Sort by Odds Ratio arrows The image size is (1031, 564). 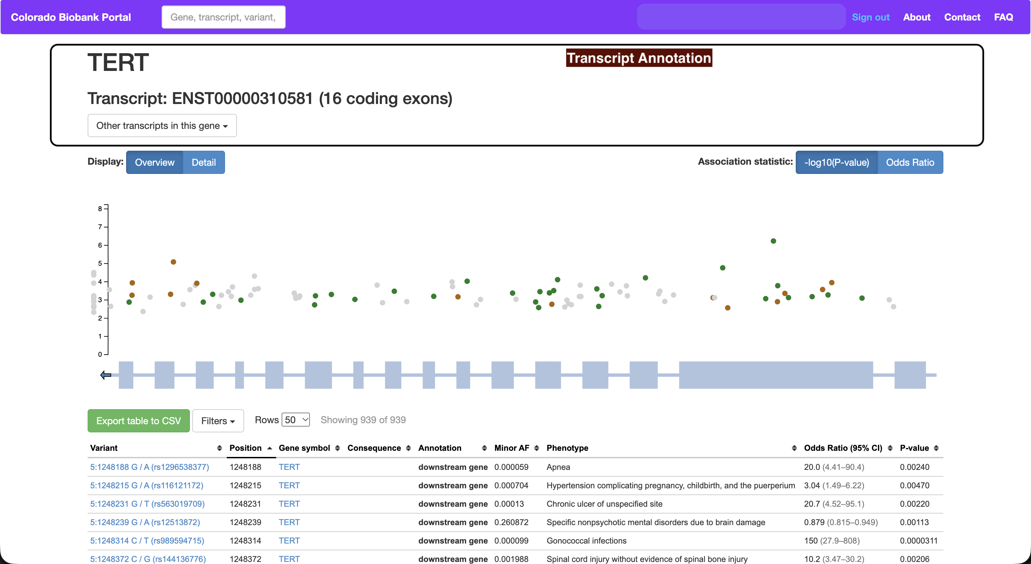pyautogui.click(x=890, y=448)
